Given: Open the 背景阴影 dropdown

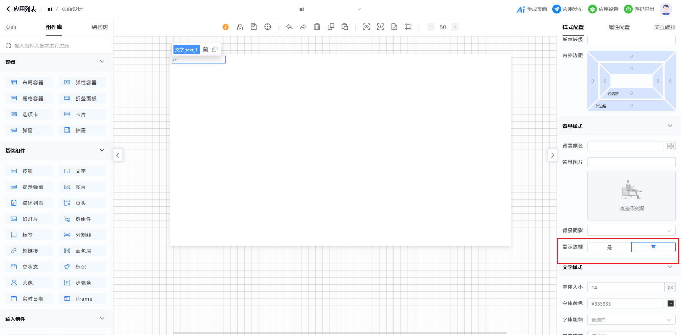Looking at the screenshot, I should pyautogui.click(x=631, y=231).
